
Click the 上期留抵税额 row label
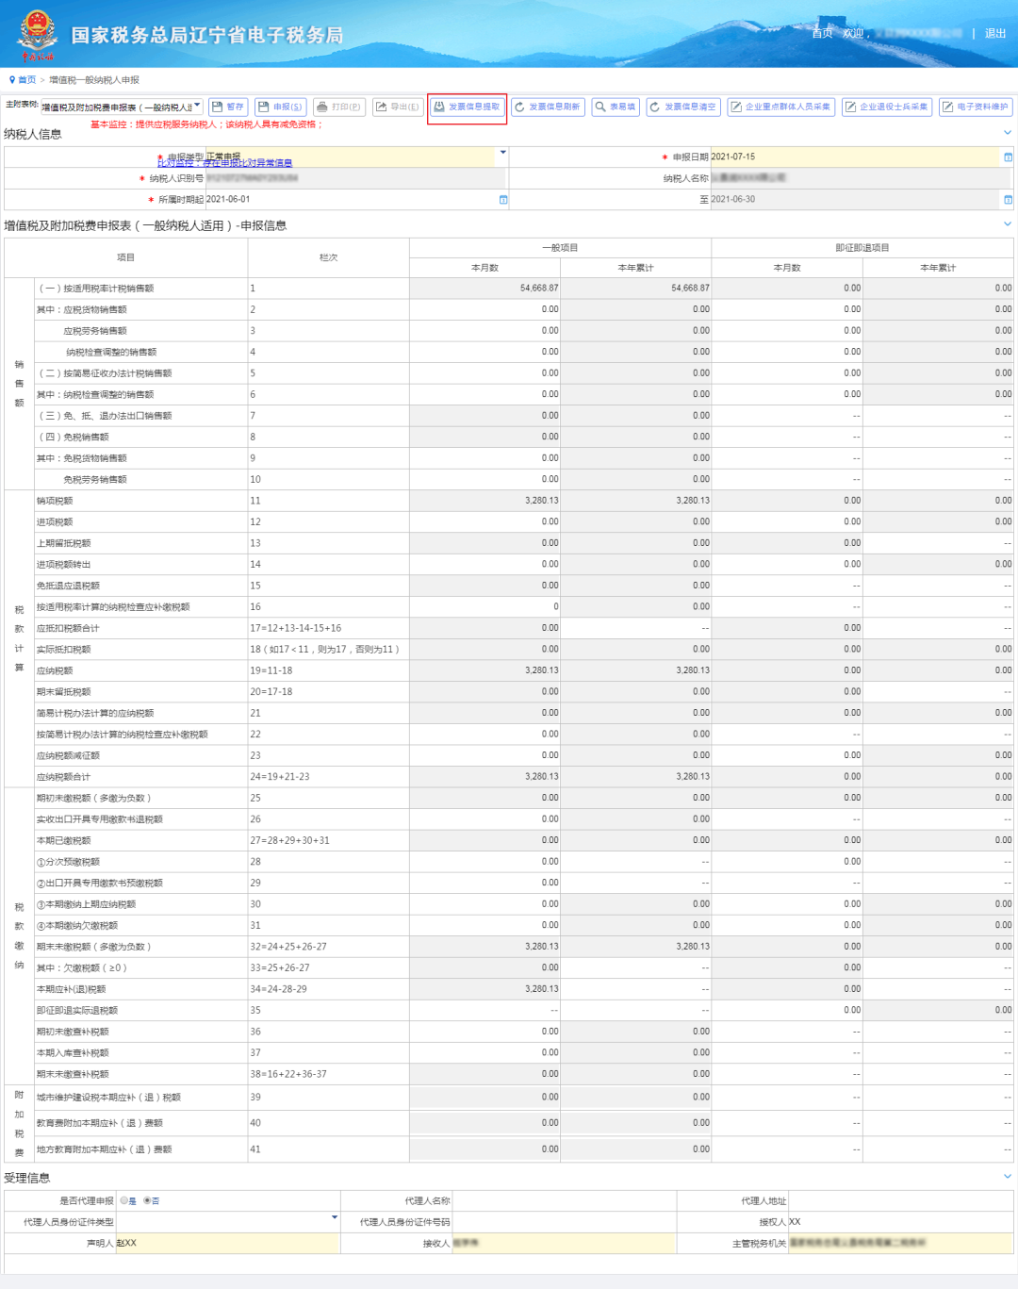point(63,543)
